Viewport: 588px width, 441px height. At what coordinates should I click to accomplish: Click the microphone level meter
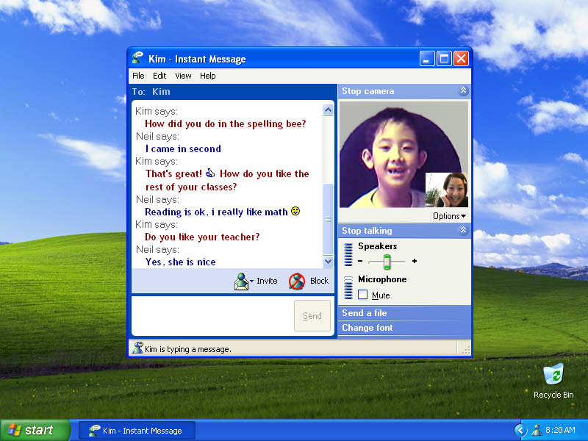point(348,287)
